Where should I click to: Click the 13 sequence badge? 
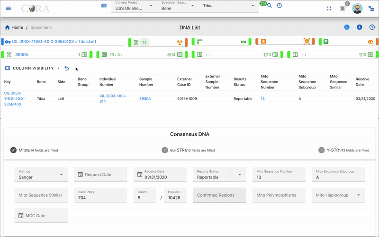(x=144, y=43)
